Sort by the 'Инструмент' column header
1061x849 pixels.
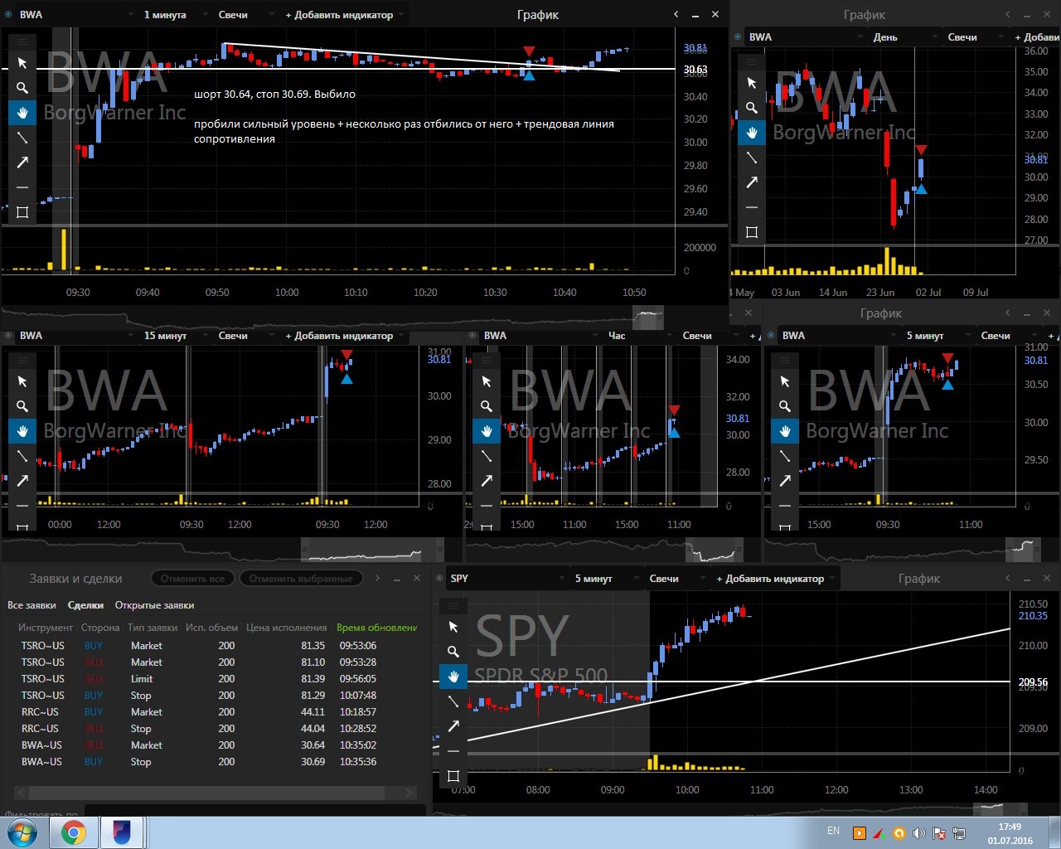tap(46, 628)
